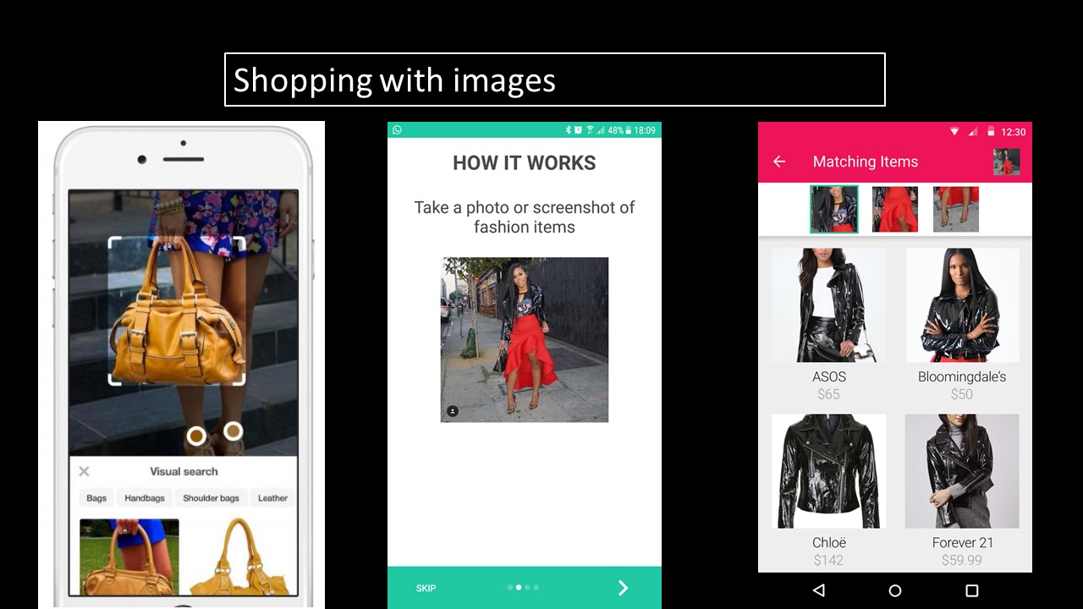This screenshot has width=1083, height=609.
Task: Tap the WhatsApp notification icon
Action: coord(397,130)
